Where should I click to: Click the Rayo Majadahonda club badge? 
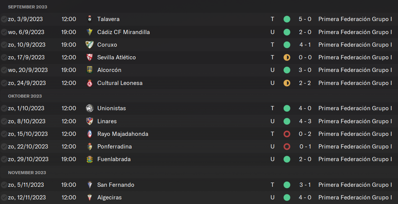[89, 134]
